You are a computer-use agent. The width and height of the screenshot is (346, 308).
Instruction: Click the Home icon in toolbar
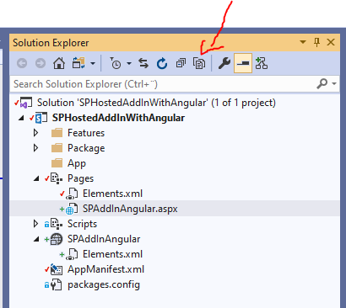59,63
